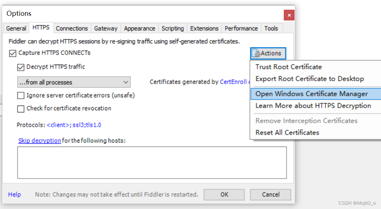Uncheck Decrypt HTTPS traffic
The image size is (381, 209).
point(21,67)
